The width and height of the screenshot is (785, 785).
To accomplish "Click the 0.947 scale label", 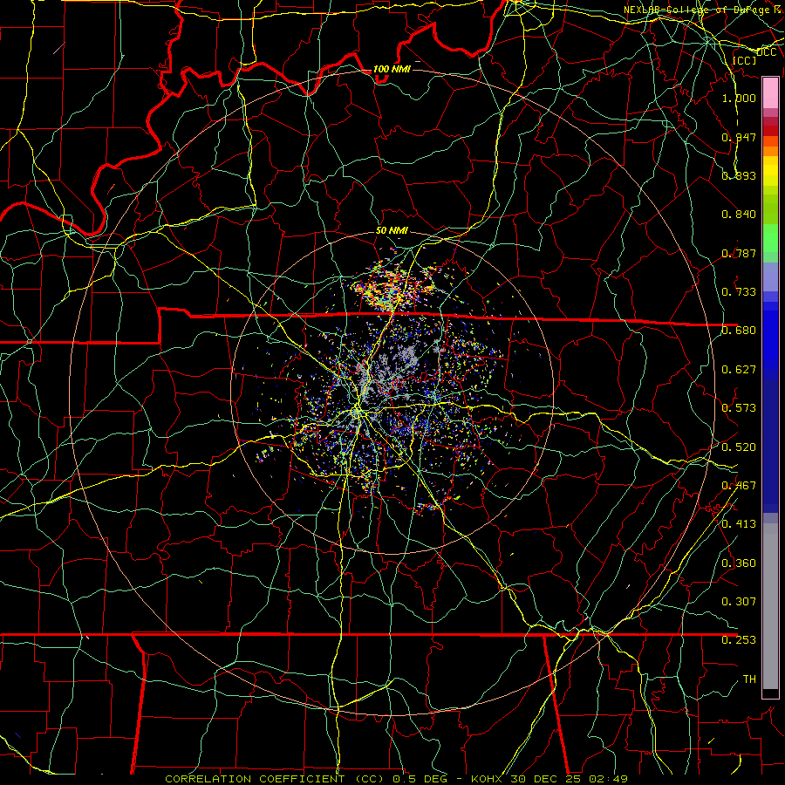I will tap(739, 137).
